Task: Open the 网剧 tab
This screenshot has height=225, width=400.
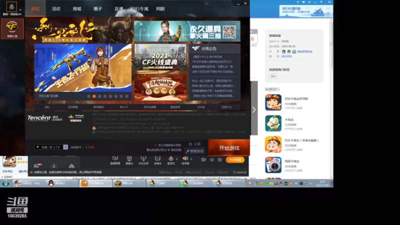Action: (160, 8)
